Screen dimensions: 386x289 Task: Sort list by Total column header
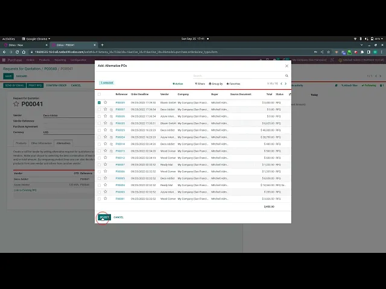pyautogui.click(x=269, y=94)
